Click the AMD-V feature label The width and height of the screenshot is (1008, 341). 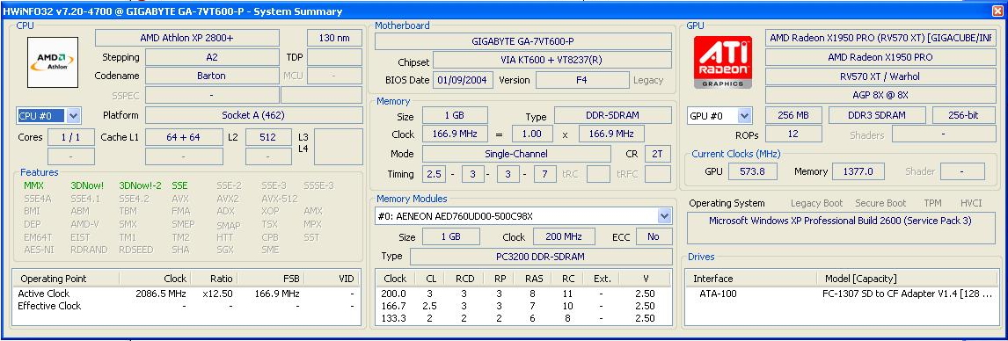[x=84, y=224]
